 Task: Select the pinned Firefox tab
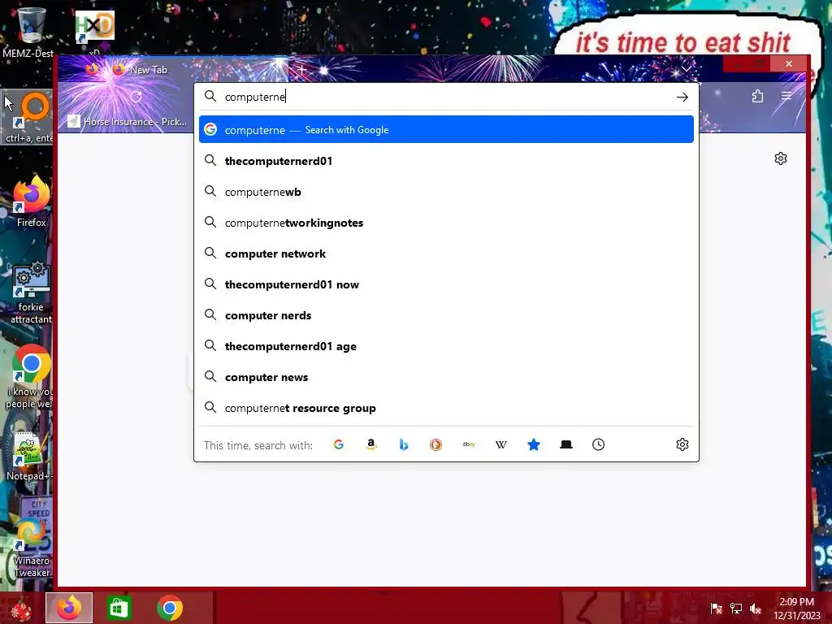92,69
